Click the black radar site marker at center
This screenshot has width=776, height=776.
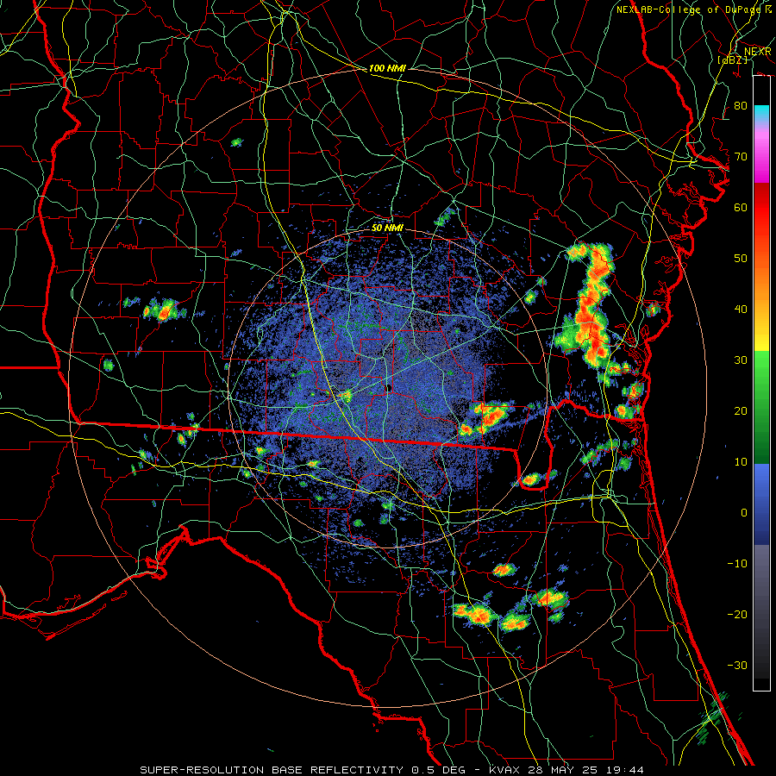(389, 388)
